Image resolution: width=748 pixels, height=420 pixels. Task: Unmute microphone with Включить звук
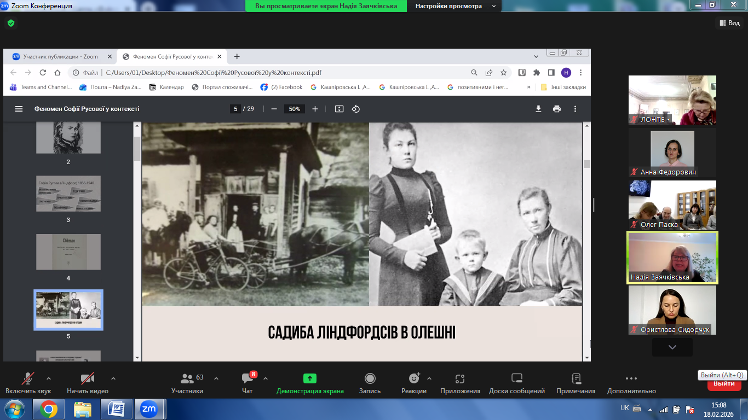28,383
